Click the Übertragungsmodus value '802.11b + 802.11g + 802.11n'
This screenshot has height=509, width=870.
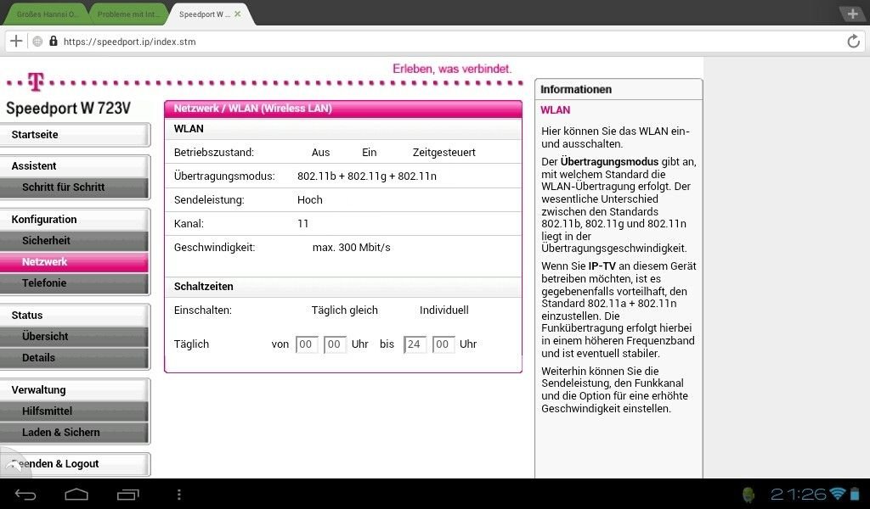point(367,176)
